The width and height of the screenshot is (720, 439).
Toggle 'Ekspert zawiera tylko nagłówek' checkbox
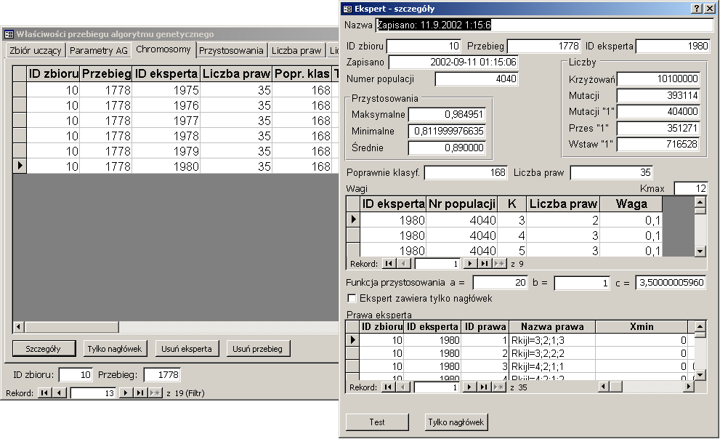pyautogui.click(x=352, y=299)
